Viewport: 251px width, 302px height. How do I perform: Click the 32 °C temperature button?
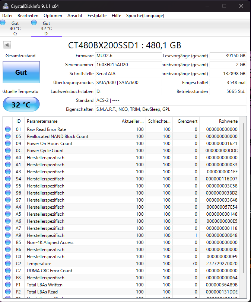(x=21, y=105)
